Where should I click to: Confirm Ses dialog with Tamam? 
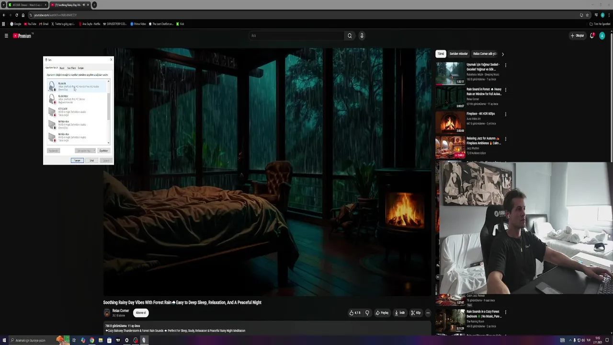tap(77, 161)
